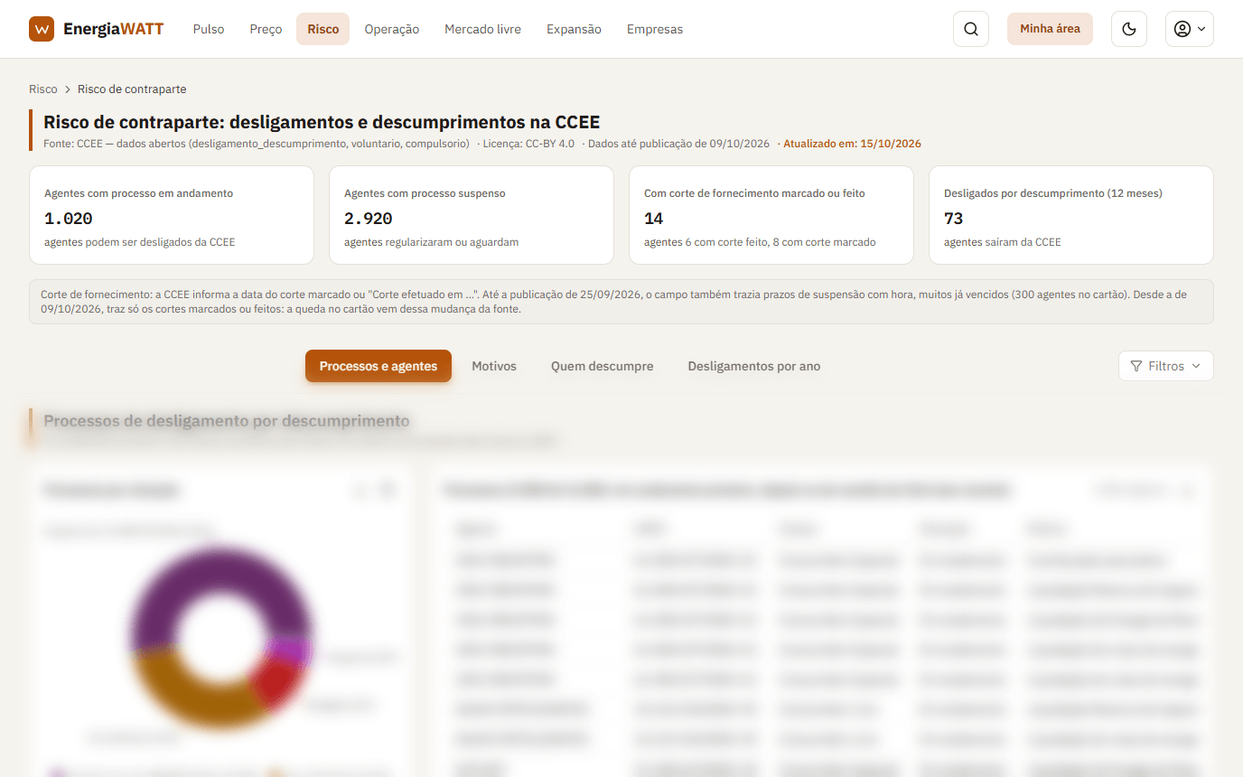
Task: Click '6 com corte feito, 8 com corte marcado'
Action: coord(780,242)
